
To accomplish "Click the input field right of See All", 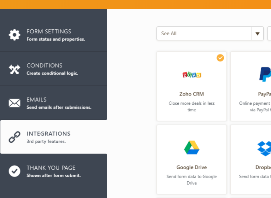I will pyautogui.click(x=269, y=34).
